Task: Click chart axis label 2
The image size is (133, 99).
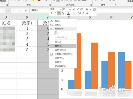Action: pyautogui.click(x=62, y=71)
